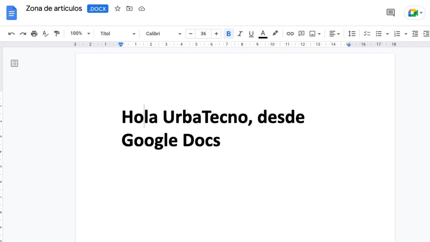Show the document outline
Image resolution: width=430 pixels, height=242 pixels.
pyautogui.click(x=14, y=63)
